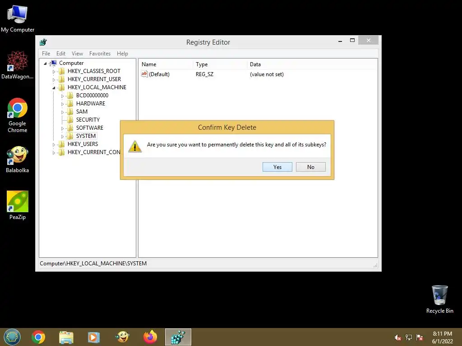This screenshot has height=346, width=462.
Task: Expand the HKEY_USERS arrow
Action: [54, 145]
